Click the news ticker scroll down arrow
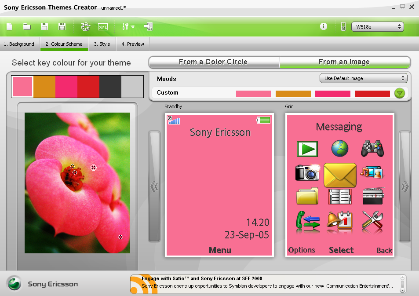The width and height of the screenshot is (419, 296). click(402, 290)
